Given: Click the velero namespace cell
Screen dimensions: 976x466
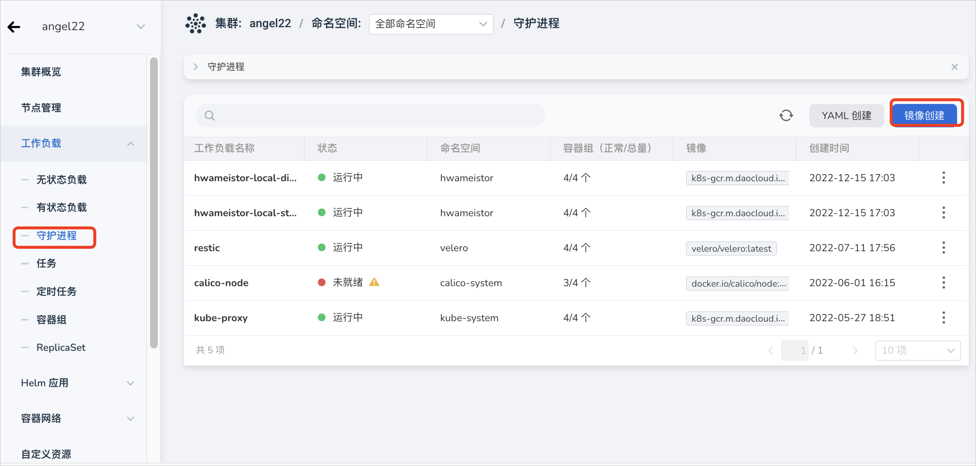Looking at the screenshot, I should [454, 248].
